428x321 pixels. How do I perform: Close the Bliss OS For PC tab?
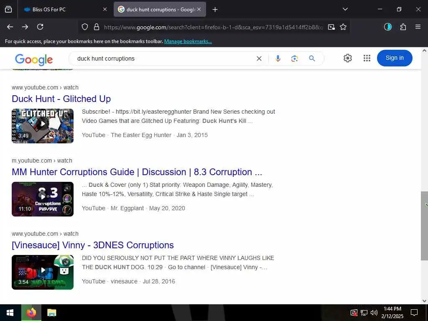[105, 9]
